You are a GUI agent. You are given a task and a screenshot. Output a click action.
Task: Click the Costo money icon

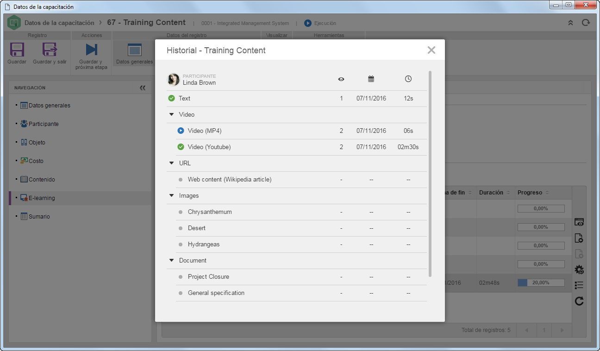[24, 161]
